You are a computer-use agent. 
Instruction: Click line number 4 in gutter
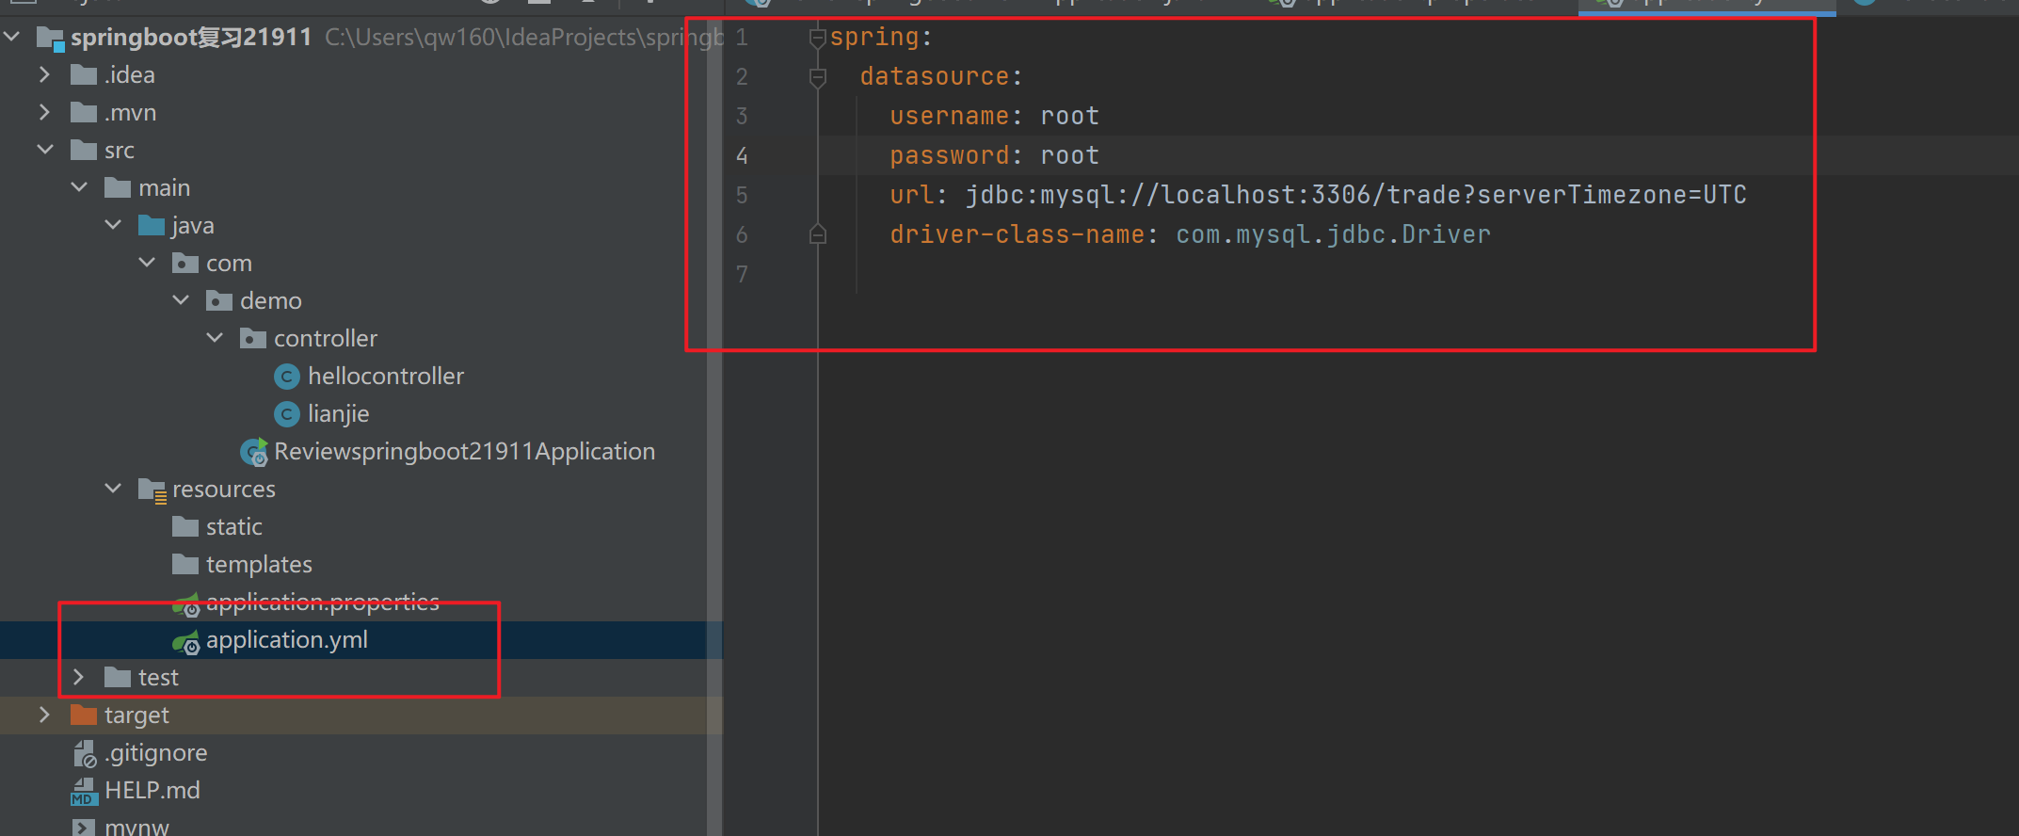(x=742, y=155)
